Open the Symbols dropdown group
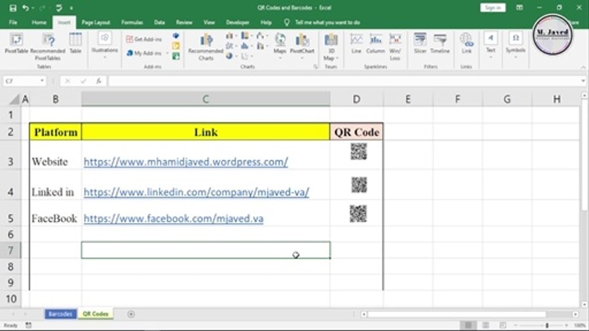The height and width of the screenshot is (331, 589). [x=515, y=46]
